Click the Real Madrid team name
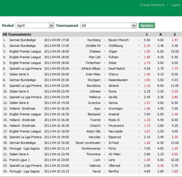The height and width of the screenshot is (177, 182). (117, 69)
